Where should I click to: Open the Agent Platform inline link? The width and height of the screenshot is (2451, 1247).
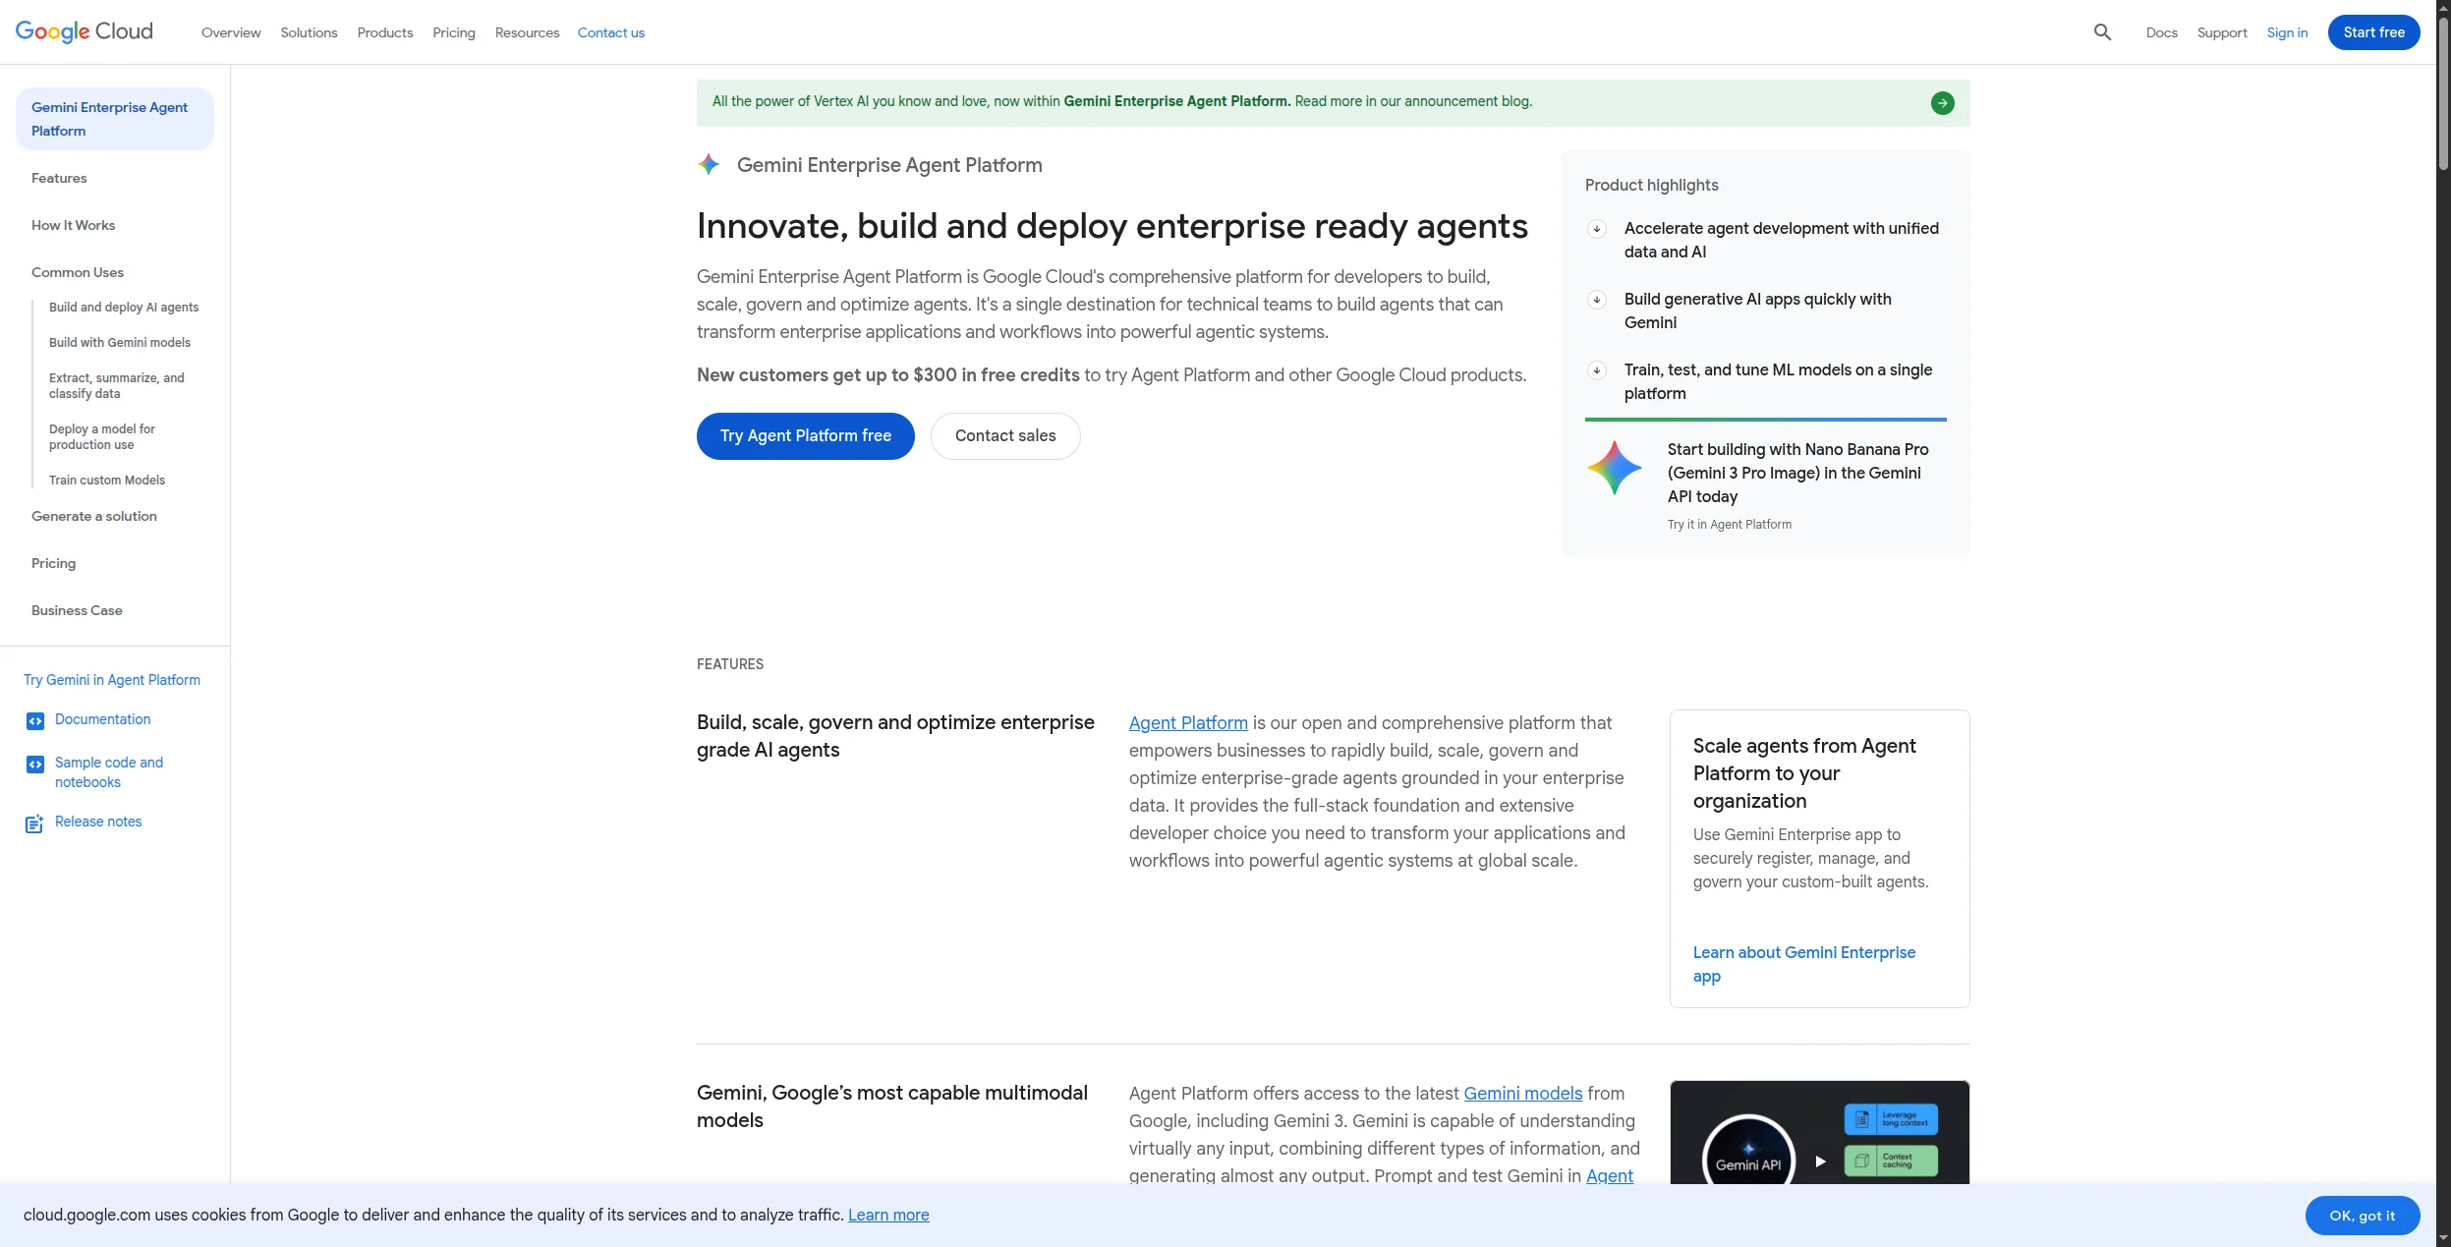click(x=1188, y=723)
